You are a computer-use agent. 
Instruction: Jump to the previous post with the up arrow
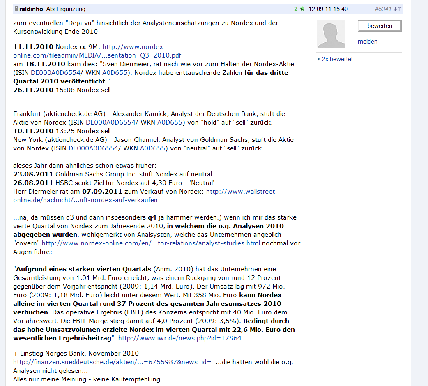coord(400,9)
